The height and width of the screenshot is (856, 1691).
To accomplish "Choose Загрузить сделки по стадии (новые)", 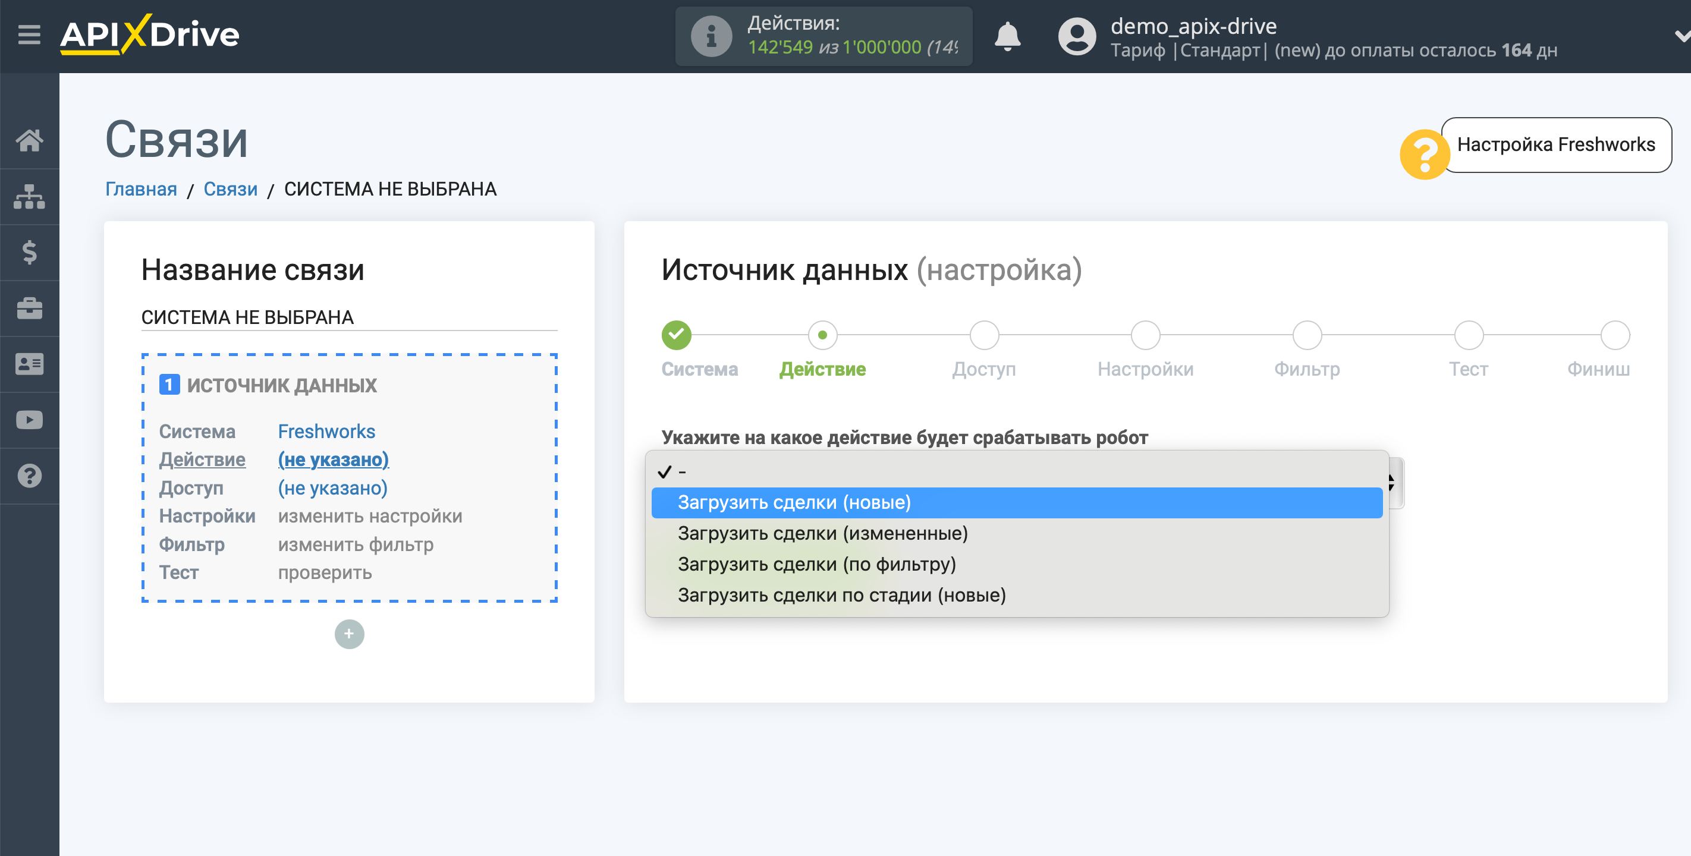I will [x=1017, y=596].
